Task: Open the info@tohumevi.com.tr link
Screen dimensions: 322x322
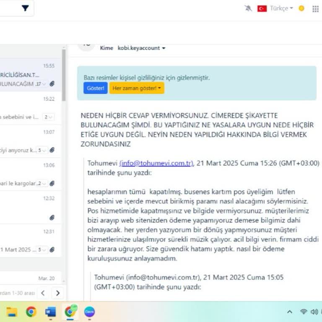Action: coord(156,163)
